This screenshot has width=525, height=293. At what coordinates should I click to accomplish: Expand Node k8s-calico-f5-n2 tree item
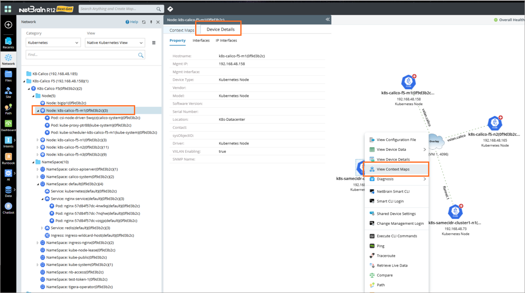coord(38,147)
